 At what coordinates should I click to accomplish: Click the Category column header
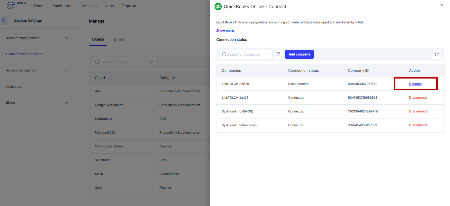(167, 78)
